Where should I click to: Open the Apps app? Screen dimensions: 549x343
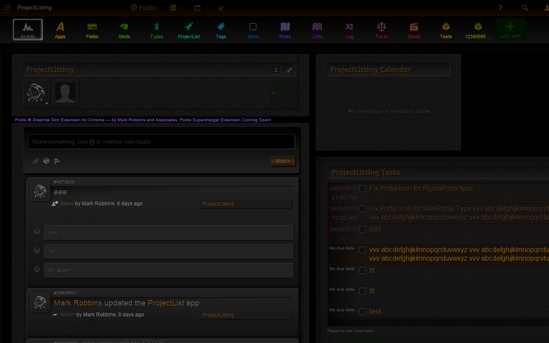pos(60,30)
